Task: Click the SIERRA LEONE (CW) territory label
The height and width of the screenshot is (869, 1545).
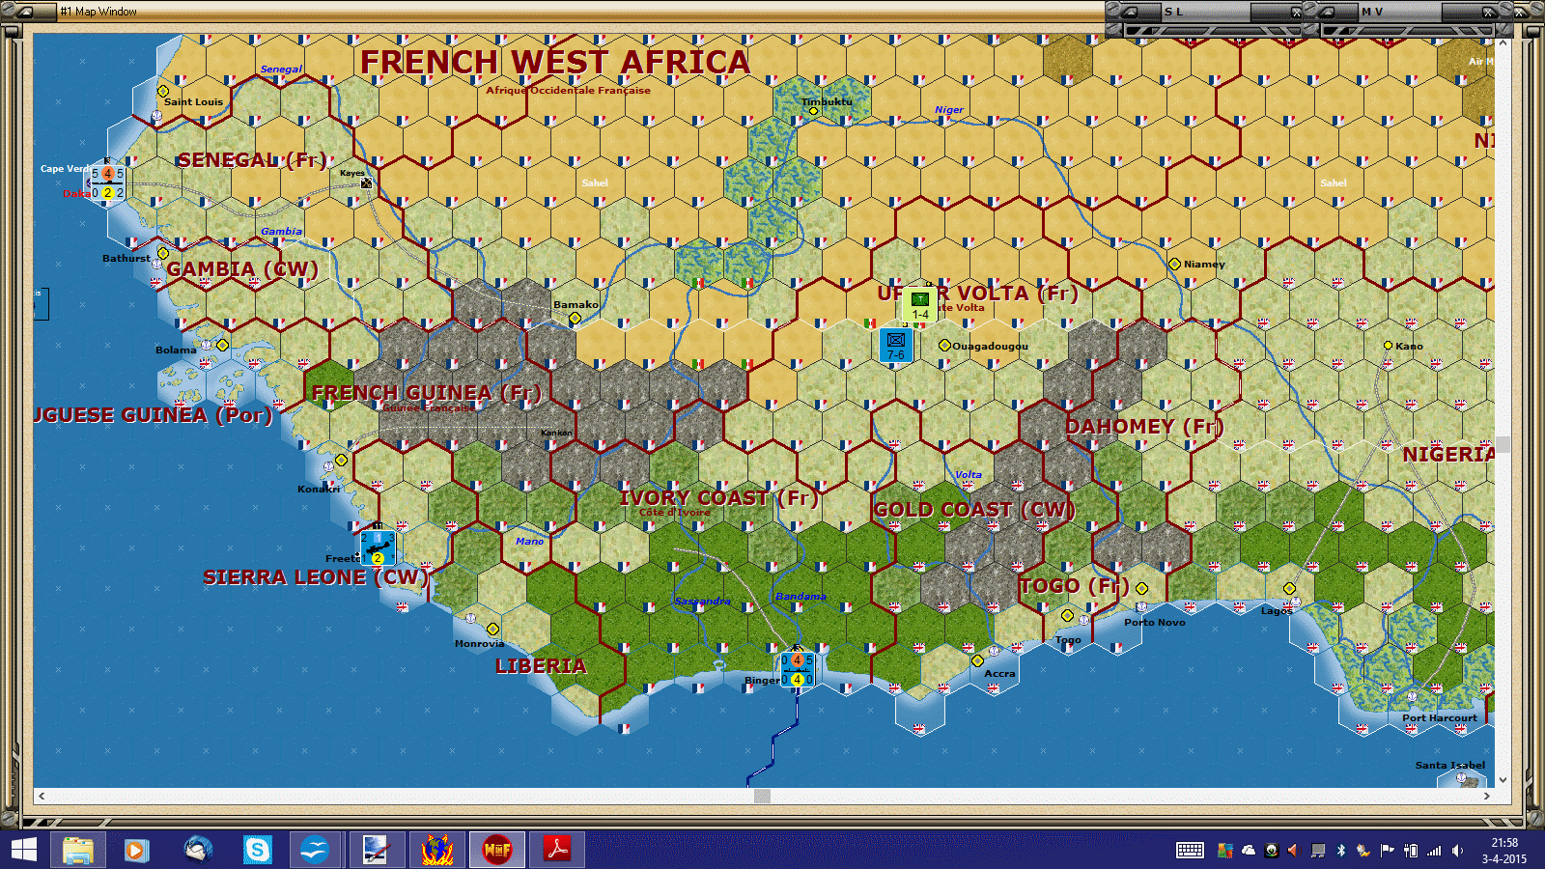Action: coord(316,577)
